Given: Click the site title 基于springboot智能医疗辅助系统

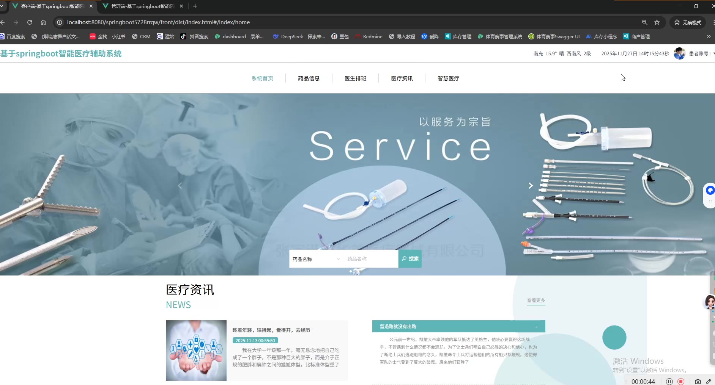Looking at the screenshot, I should tap(61, 53).
